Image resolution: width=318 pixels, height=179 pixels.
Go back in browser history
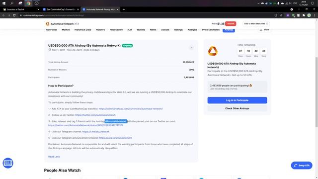3,15
